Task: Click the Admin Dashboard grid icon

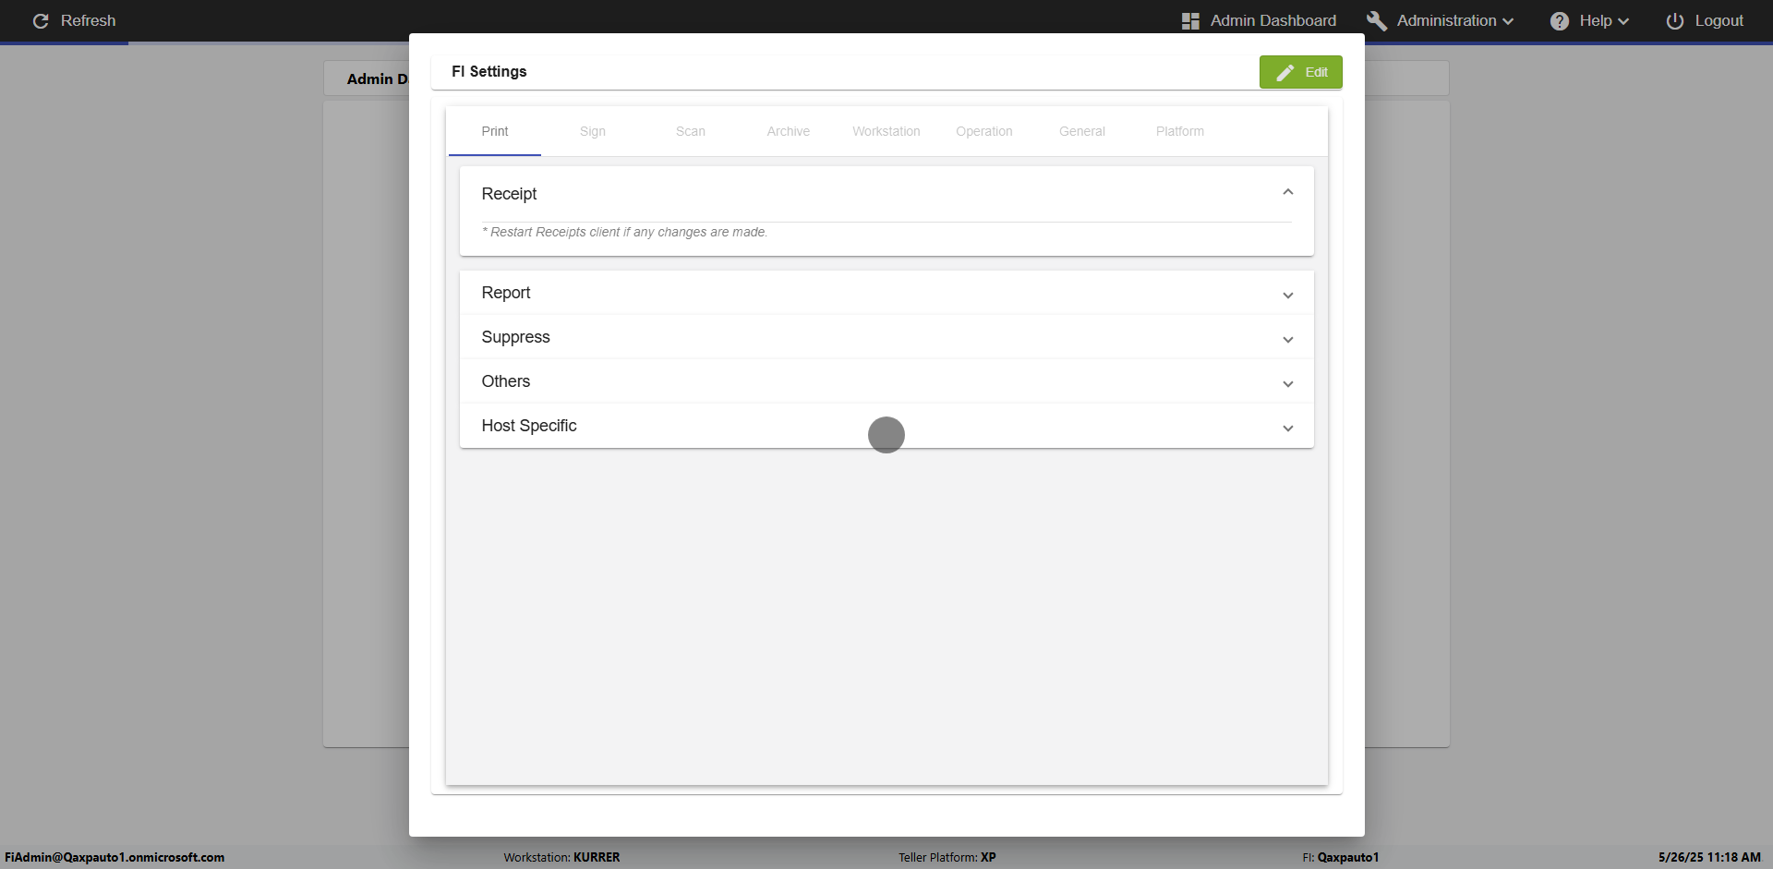Action: (x=1190, y=20)
